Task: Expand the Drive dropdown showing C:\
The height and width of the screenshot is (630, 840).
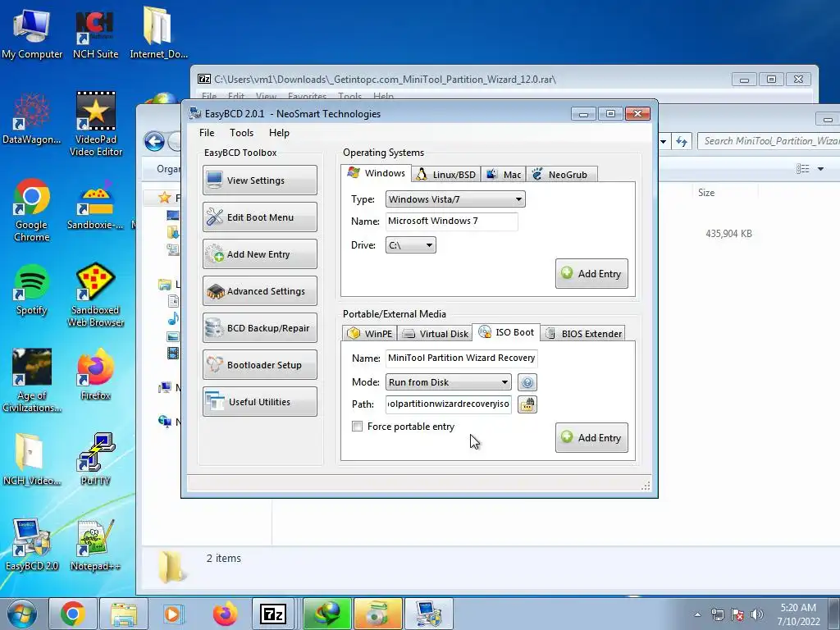Action: 411,245
